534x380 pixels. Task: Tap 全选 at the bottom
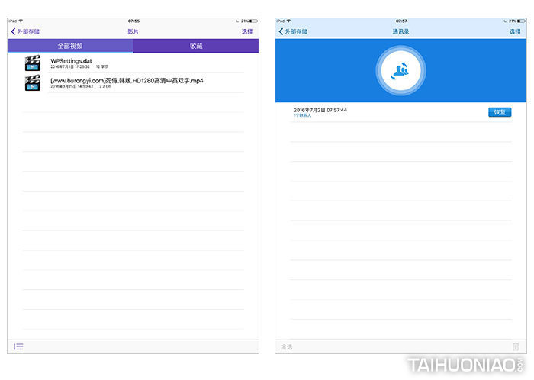coord(287,347)
